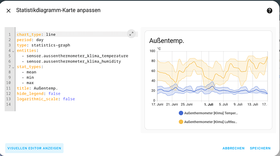Click line number 14 in gutter
The image size is (280, 156).
click(9, 104)
